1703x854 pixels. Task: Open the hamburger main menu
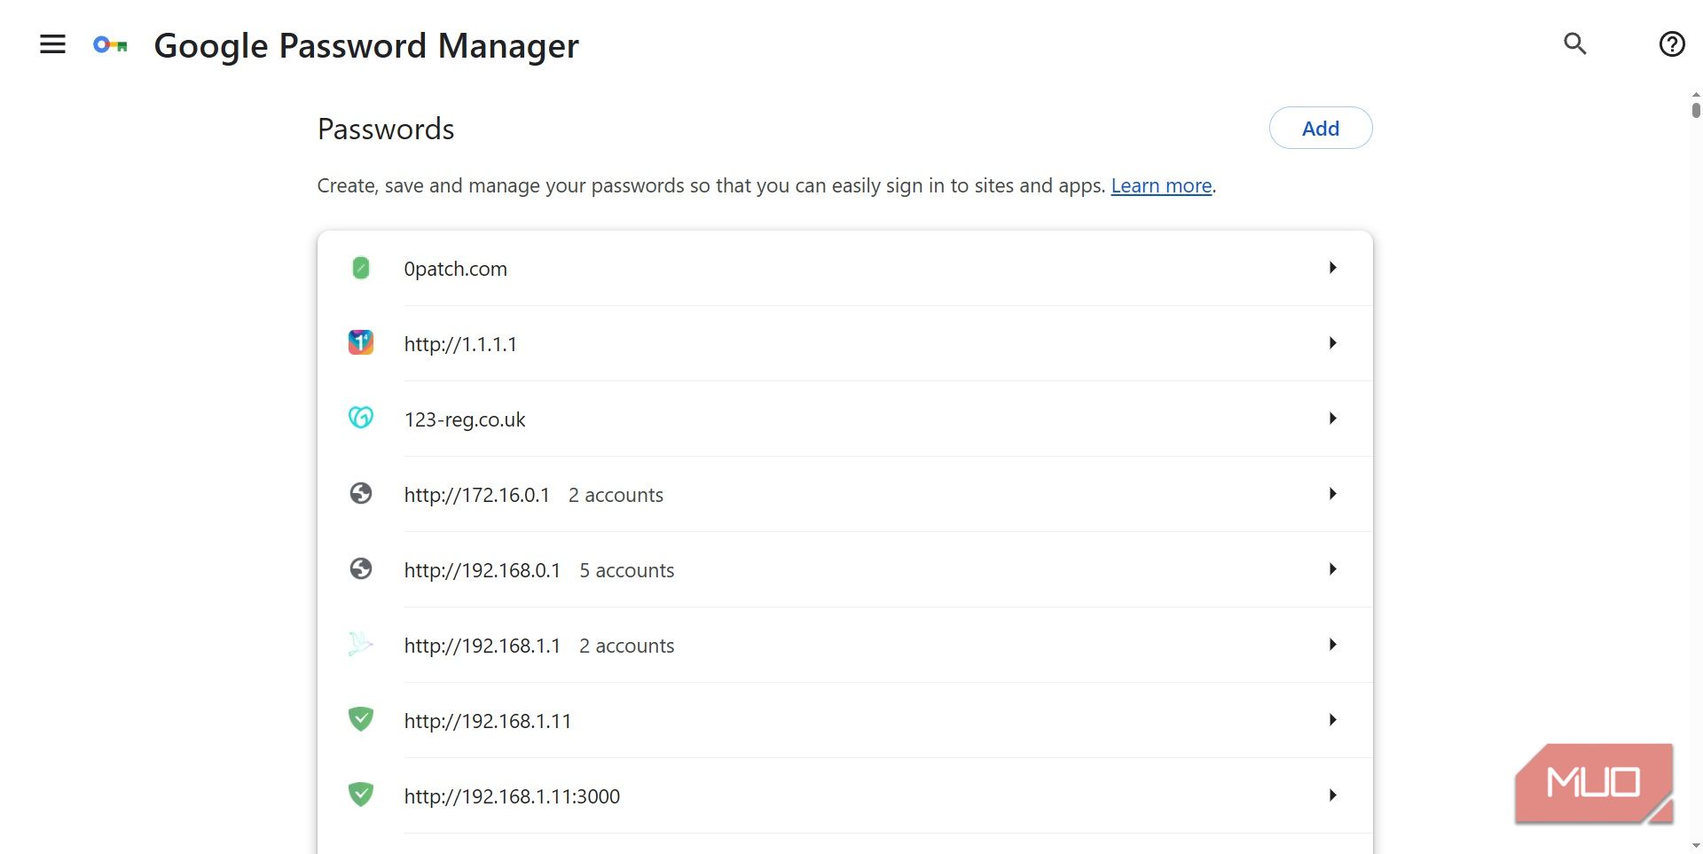[52, 44]
